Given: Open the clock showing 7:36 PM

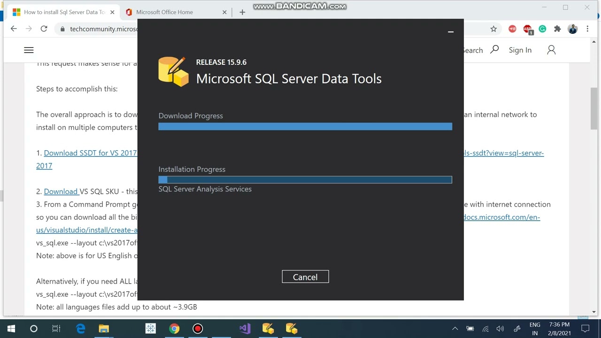Looking at the screenshot, I should click(x=559, y=329).
